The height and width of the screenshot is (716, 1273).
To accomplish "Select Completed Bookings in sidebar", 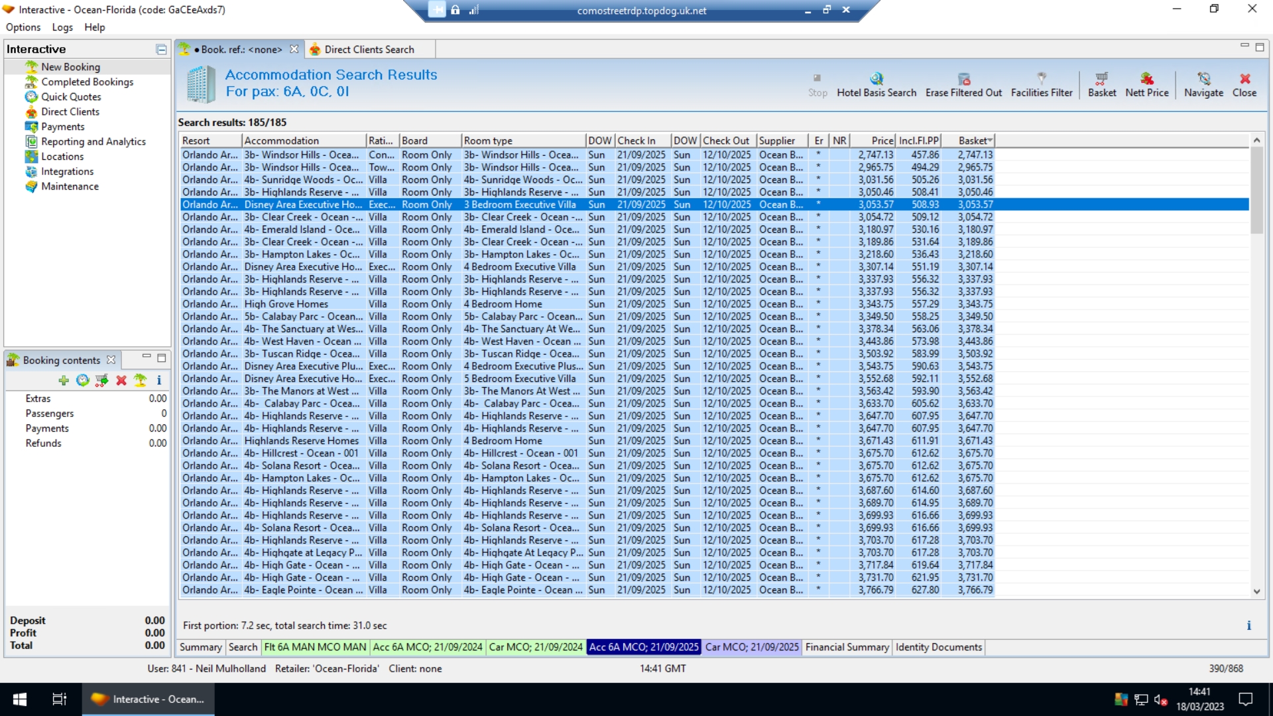I will point(87,82).
